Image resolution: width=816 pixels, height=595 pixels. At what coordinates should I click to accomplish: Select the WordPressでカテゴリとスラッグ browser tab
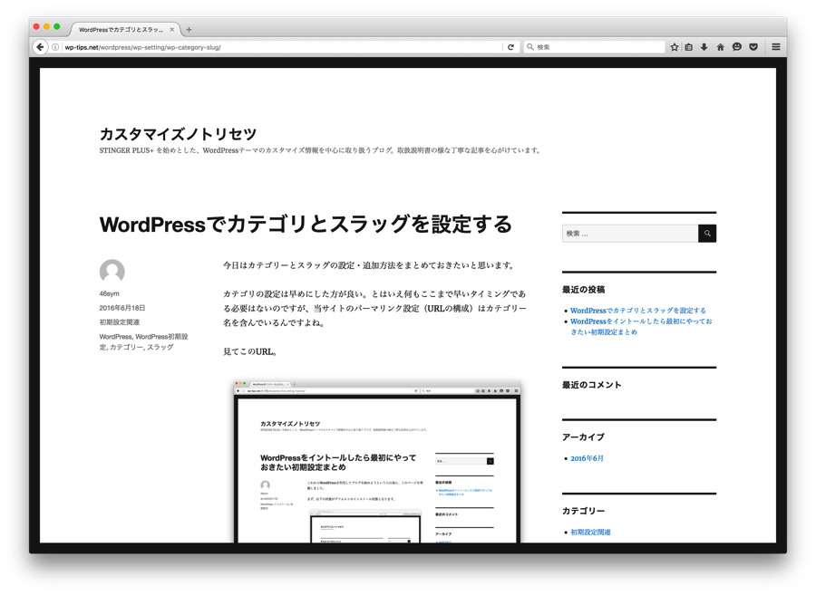click(x=121, y=30)
